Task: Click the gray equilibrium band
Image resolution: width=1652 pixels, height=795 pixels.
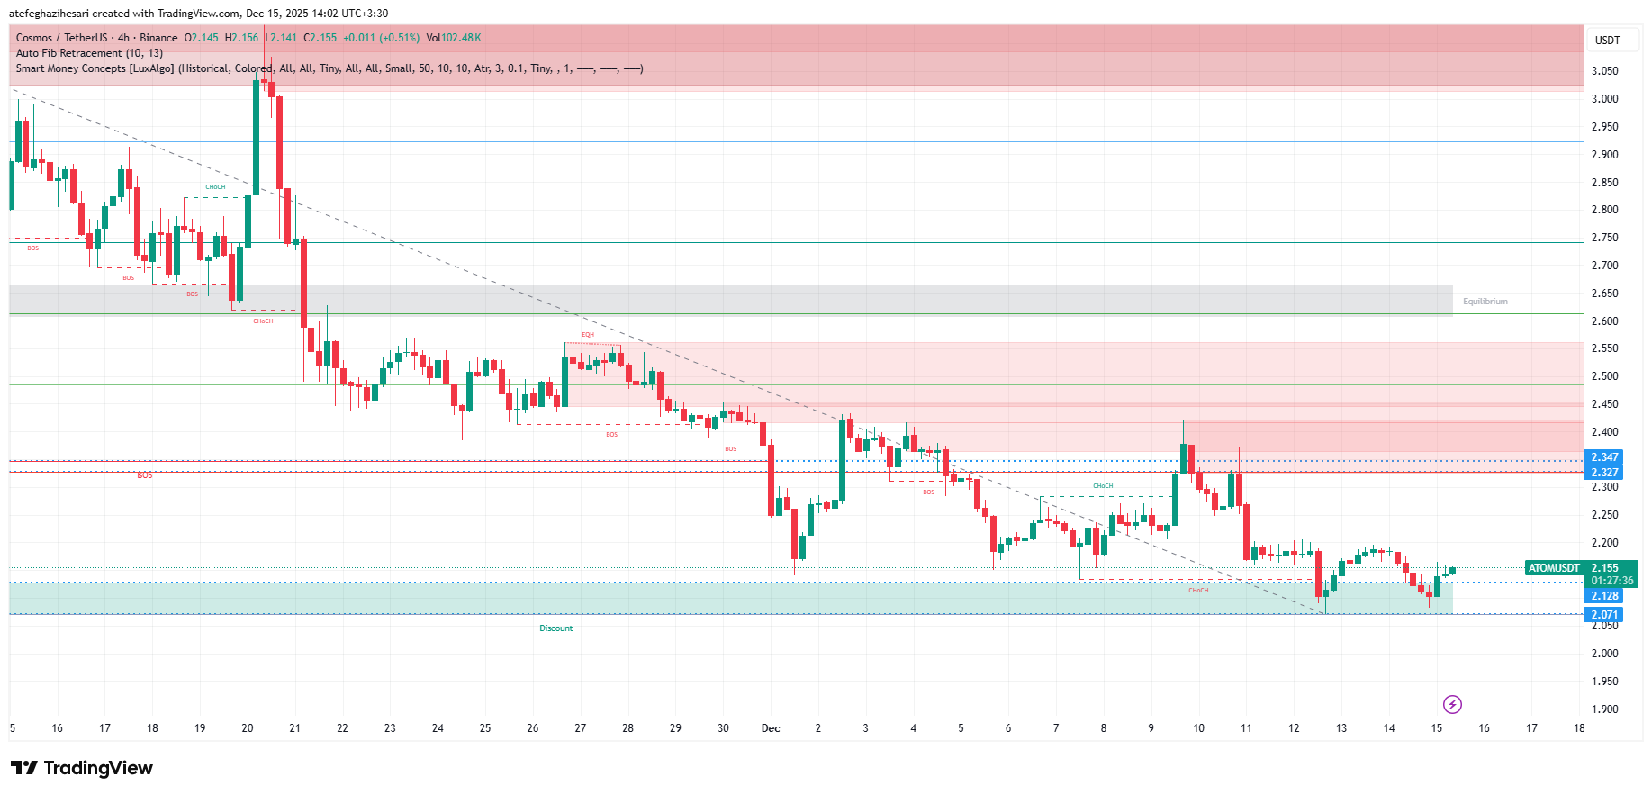Action: click(x=720, y=300)
